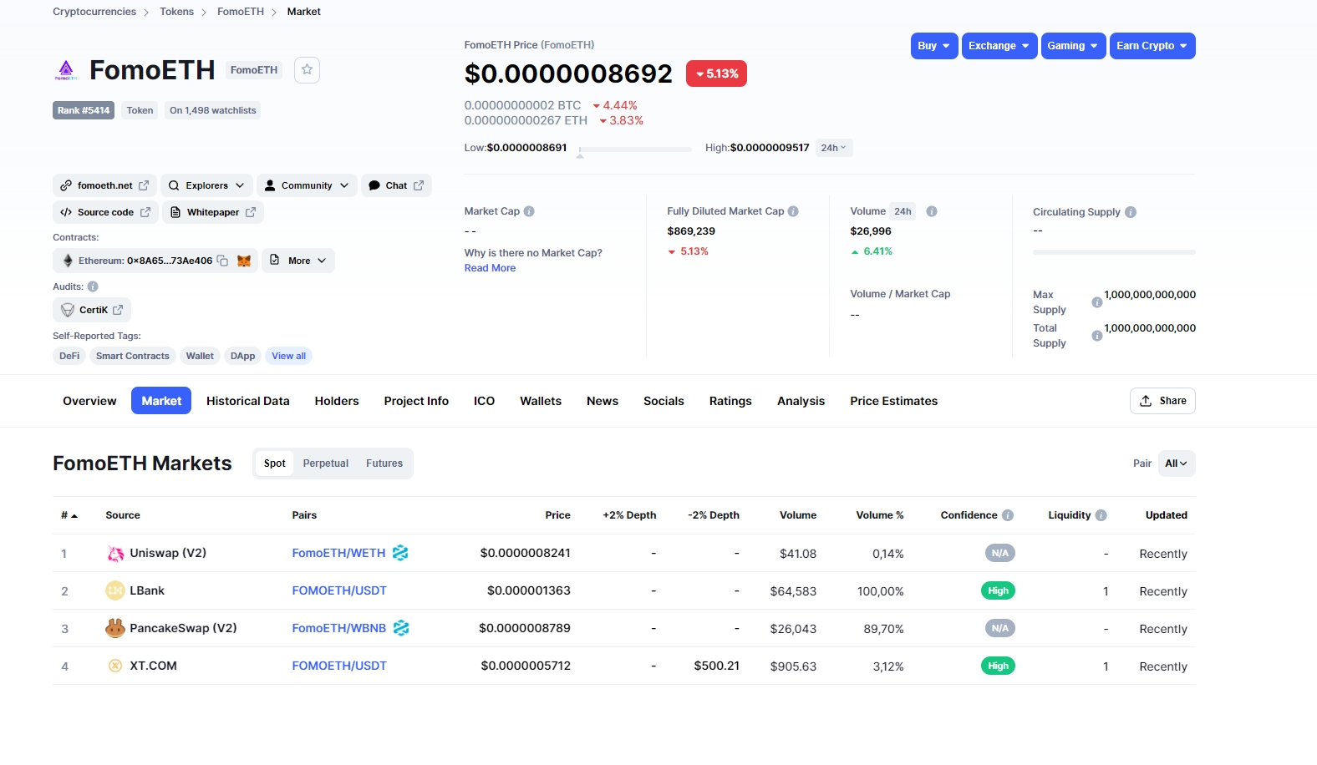Sort table by Volume % column header
Viewport: 1317px width, 765px height.
(x=880, y=515)
